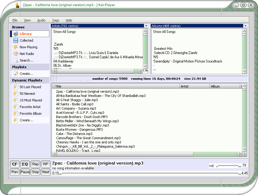Expand the Artists dropdown arrow

pyautogui.click(x=146, y=26)
